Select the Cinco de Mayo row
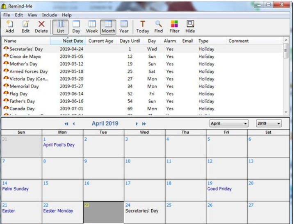 click(25, 57)
